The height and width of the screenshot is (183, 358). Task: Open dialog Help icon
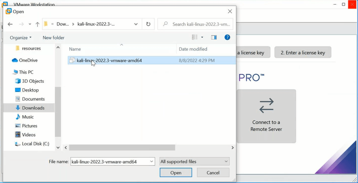[x=227, y=37]
